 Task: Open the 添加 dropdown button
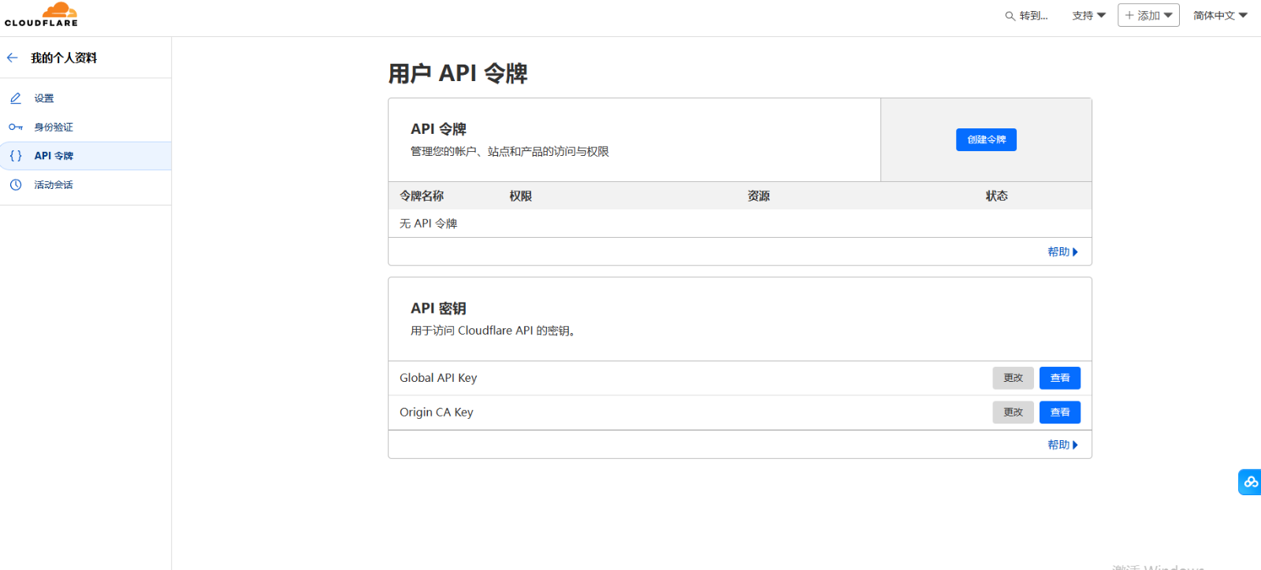[1148, 15]
